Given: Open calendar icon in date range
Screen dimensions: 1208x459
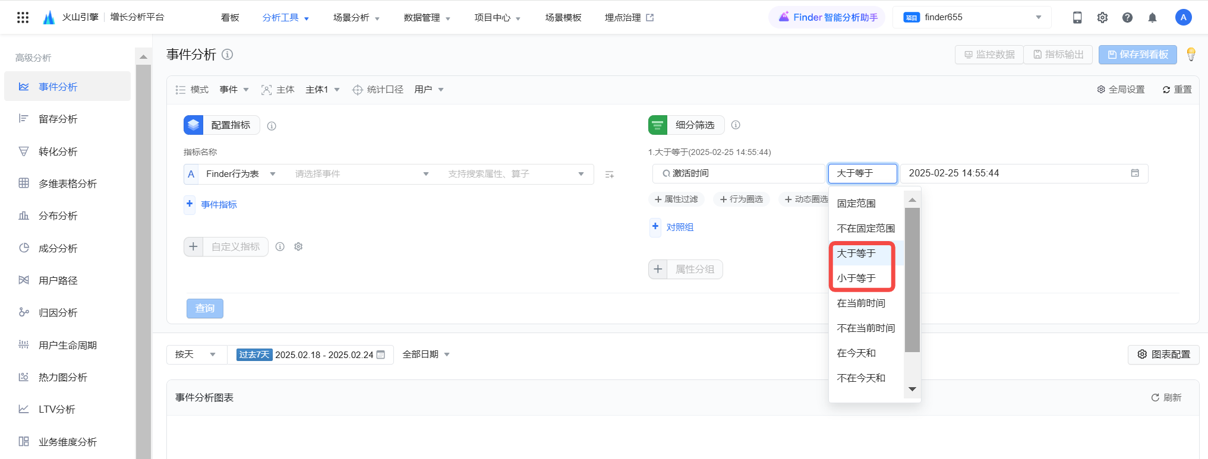Looking at the screenshot, I should (x=381, y=354).
